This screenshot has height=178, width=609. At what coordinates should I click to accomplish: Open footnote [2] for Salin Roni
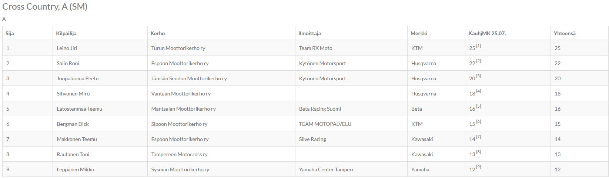point(478,61)
